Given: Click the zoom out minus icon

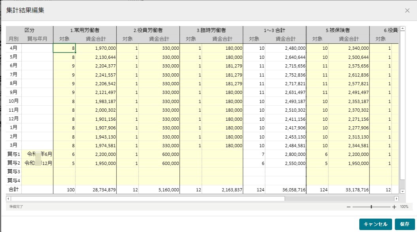Looking at the screenshot, I should click(x=349, y=207).
